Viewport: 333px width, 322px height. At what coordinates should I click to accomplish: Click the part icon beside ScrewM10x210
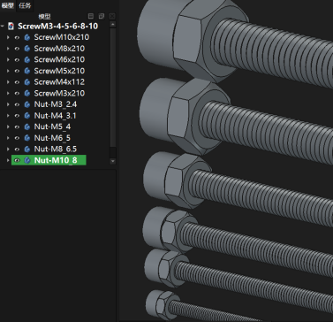[27, 37]
